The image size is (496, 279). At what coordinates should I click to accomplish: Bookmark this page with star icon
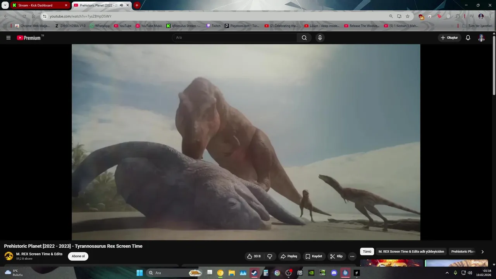tap(408, 16)
